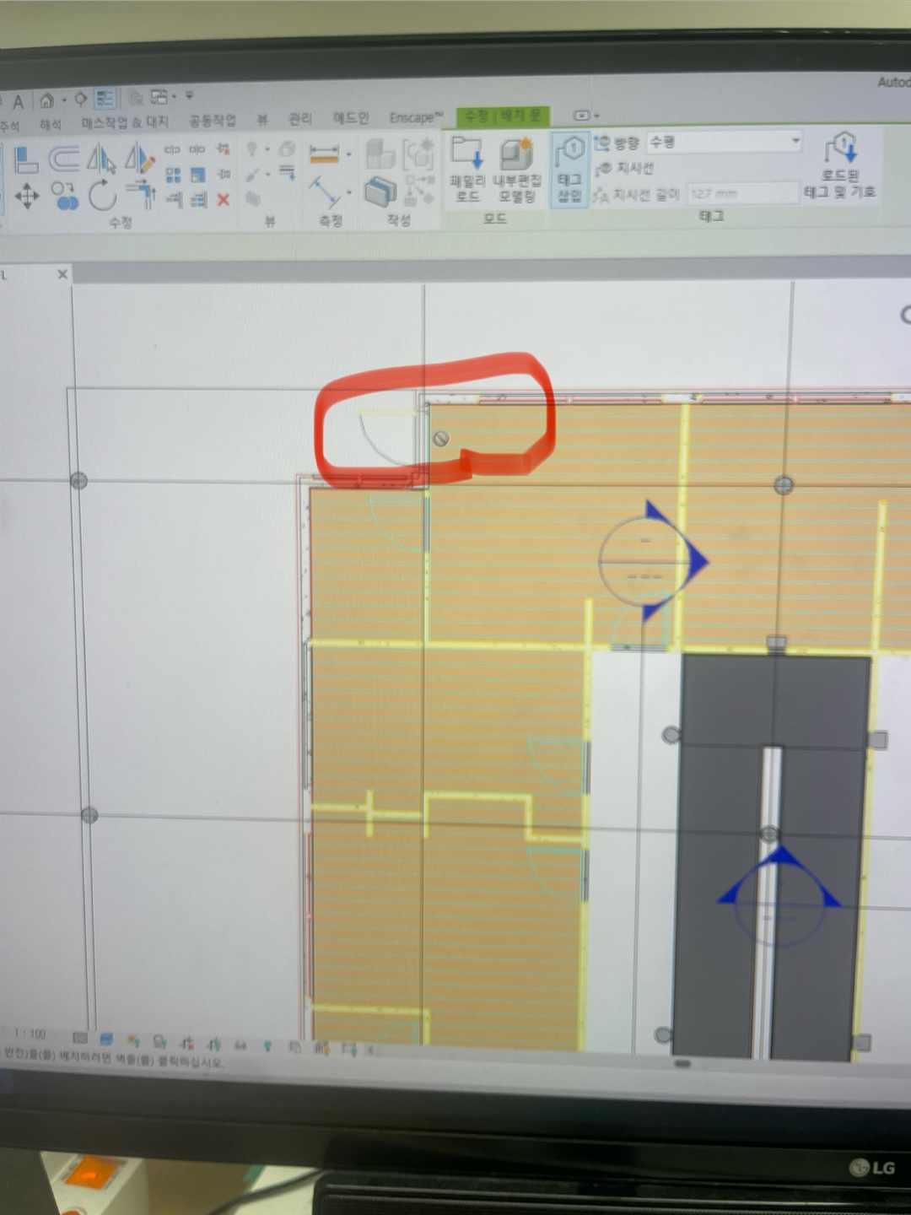
Task: Toggle Thin Lines in Quick Access Toolbar
Action: pos(105,99)
